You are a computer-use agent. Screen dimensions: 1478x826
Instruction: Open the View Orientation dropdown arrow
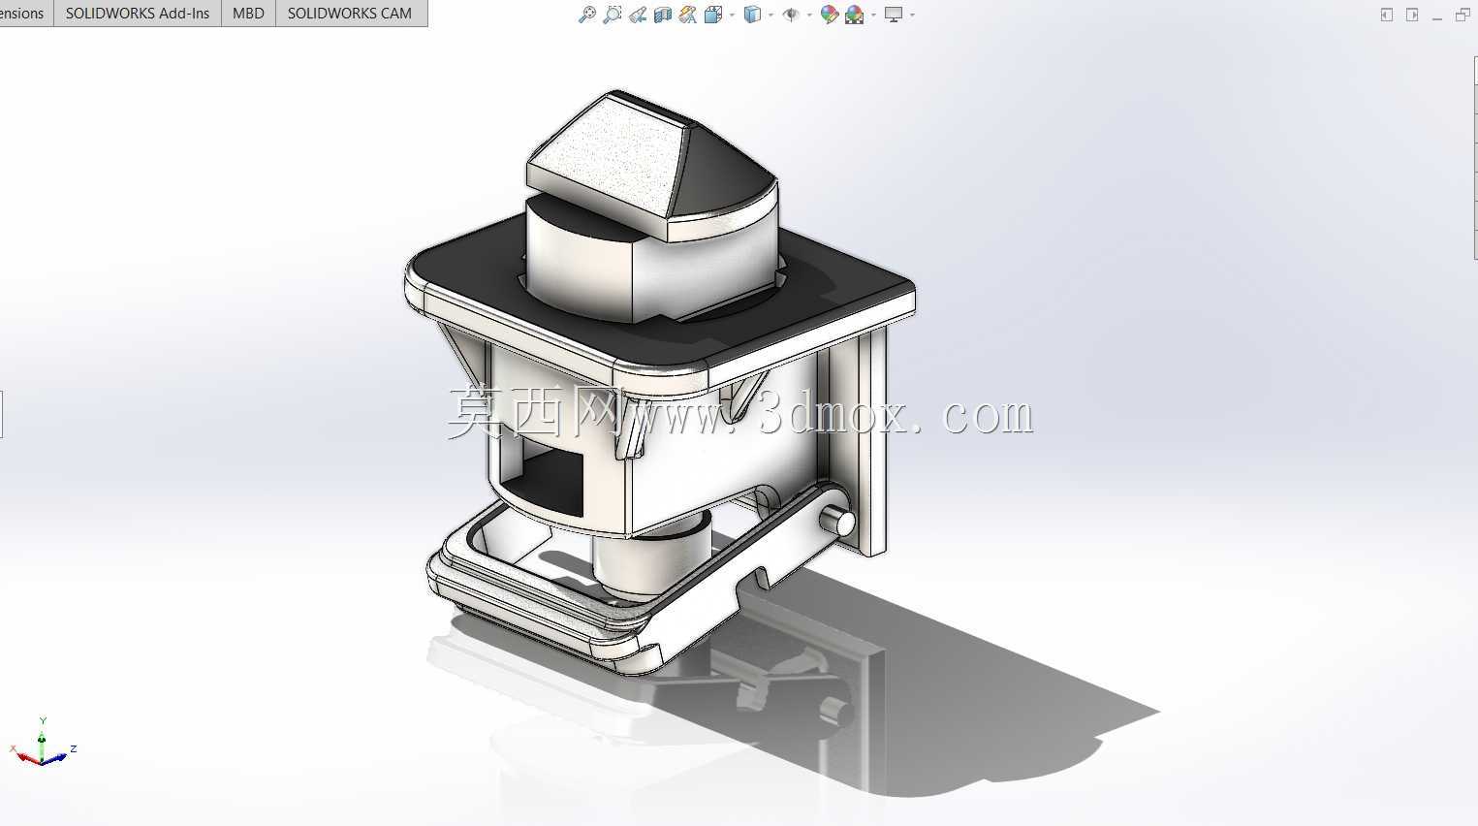coord(732,15)
